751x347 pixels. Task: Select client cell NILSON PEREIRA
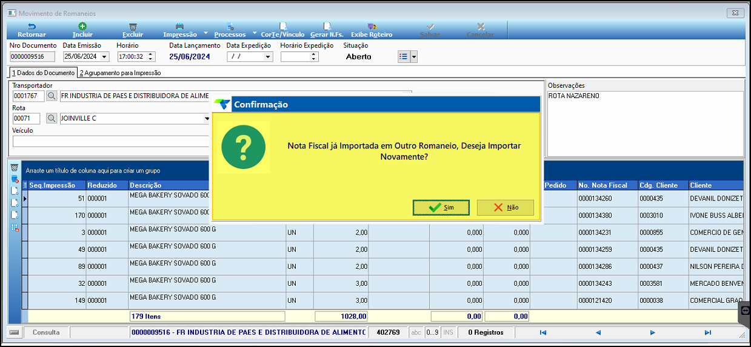[715, 266]
